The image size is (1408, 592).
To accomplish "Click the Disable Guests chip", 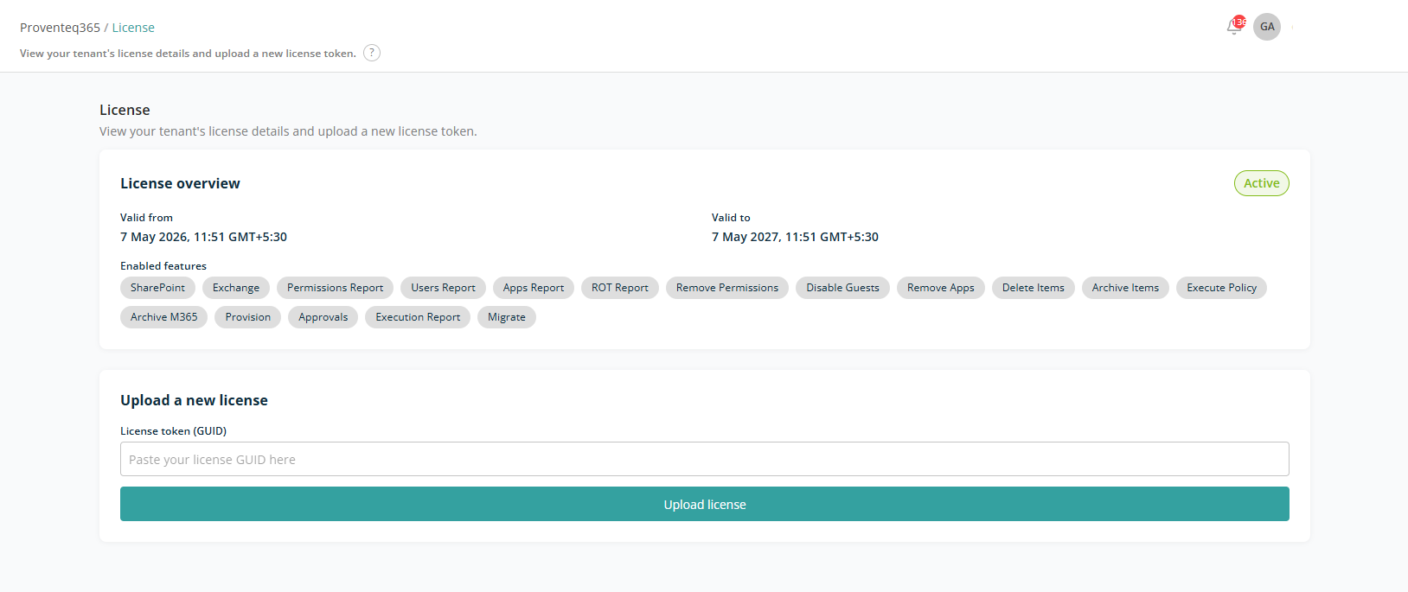I will tap(843, 288).
